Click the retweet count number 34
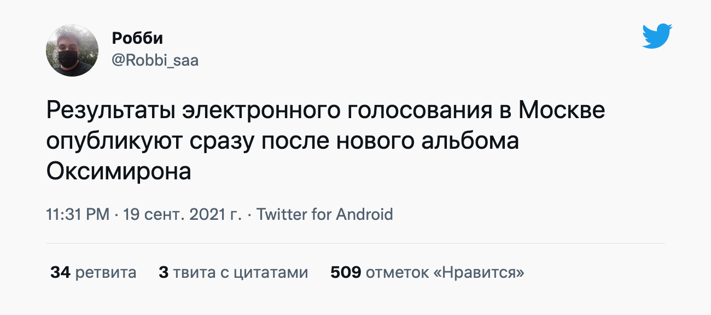The height and width of the screenshot is (315, 711). click(60, 272)
